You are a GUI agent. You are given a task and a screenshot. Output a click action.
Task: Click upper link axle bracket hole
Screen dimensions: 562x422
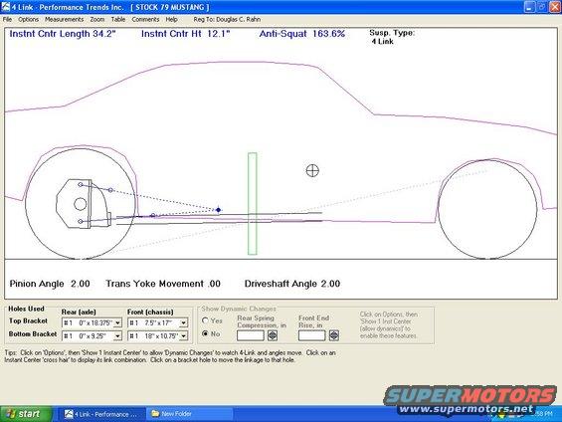81,184
